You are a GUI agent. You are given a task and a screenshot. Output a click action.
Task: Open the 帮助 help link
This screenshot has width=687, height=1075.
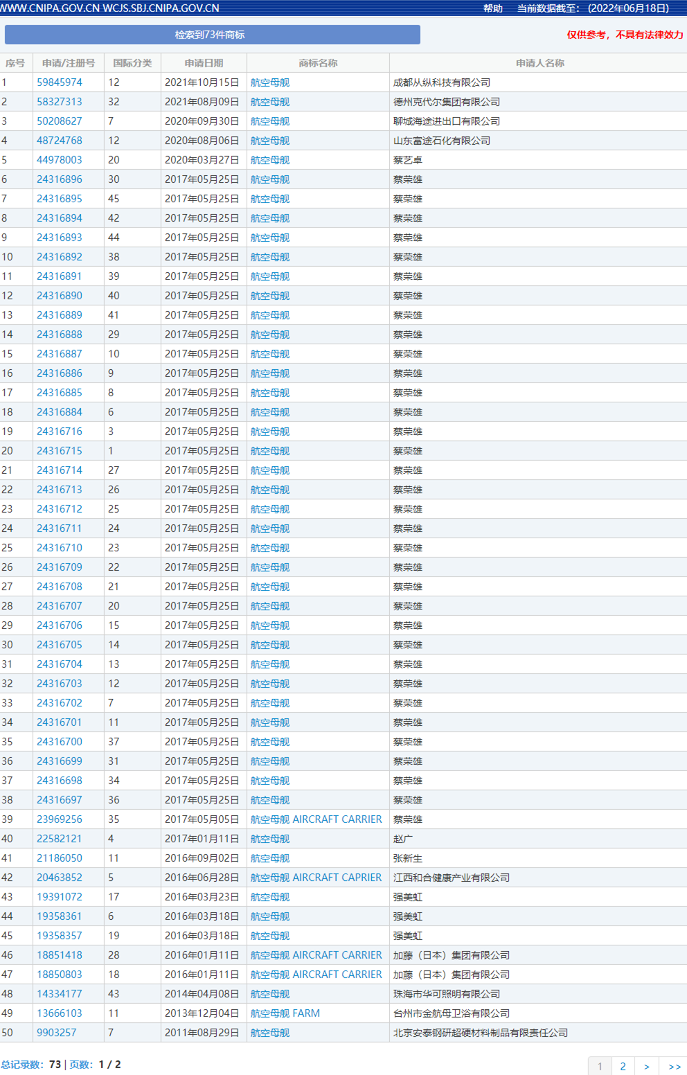pos(492,8)
